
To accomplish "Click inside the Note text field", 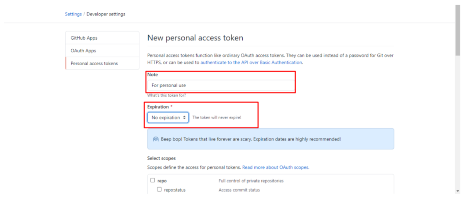I will (x=220, y=85).
